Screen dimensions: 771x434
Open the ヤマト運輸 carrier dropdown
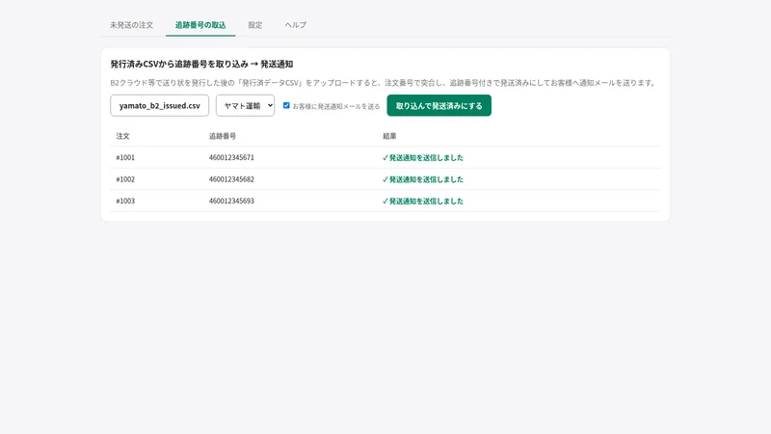(246, 106)
